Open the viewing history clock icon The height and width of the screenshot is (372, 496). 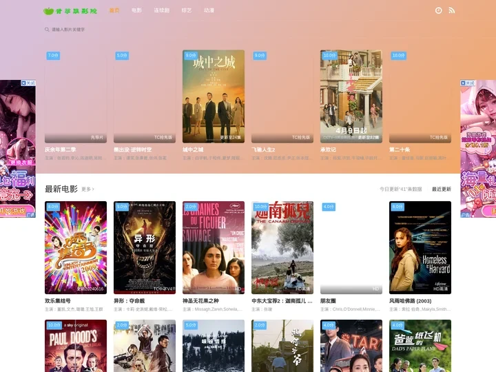coord(438,10)
